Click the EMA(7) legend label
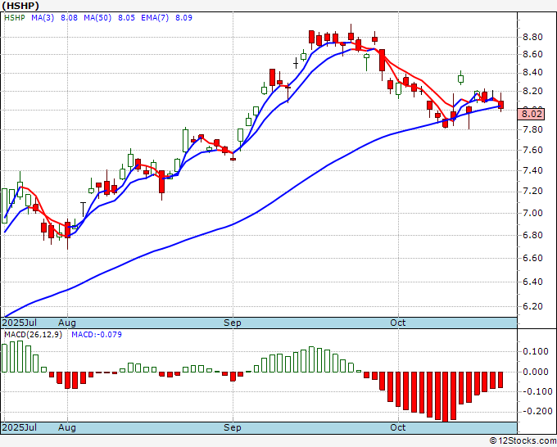This screenshot has width=557, height=447. [x=155, y=18]
